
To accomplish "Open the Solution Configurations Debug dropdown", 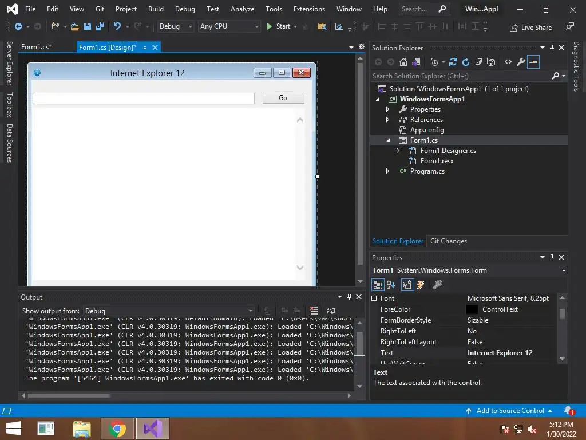I will point(175,26).
